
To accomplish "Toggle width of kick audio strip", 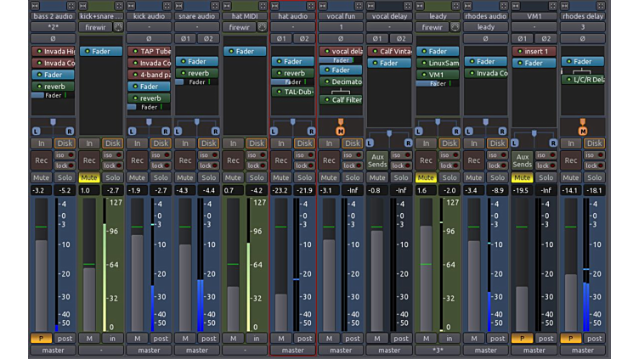I will [x=130, y=6].
